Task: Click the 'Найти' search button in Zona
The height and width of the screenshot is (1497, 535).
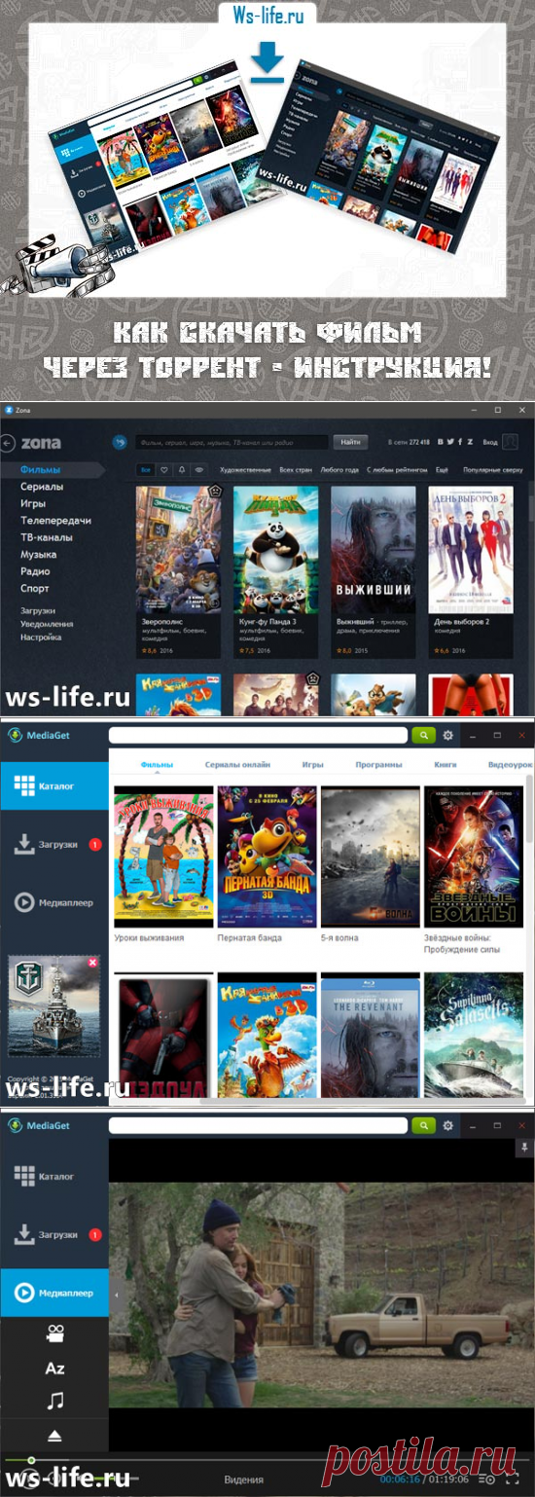Action: [x=349, y=442]
